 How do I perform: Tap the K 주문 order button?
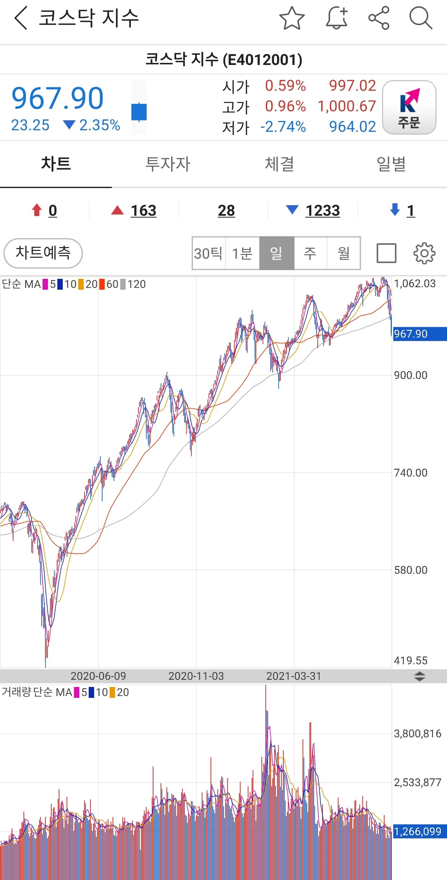pos(409,107)
